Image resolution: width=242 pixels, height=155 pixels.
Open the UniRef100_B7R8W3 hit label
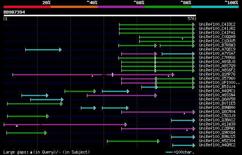pos(217,45)
